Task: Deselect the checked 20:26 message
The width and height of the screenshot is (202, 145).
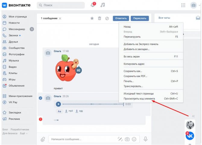Action: coord(40,98)
